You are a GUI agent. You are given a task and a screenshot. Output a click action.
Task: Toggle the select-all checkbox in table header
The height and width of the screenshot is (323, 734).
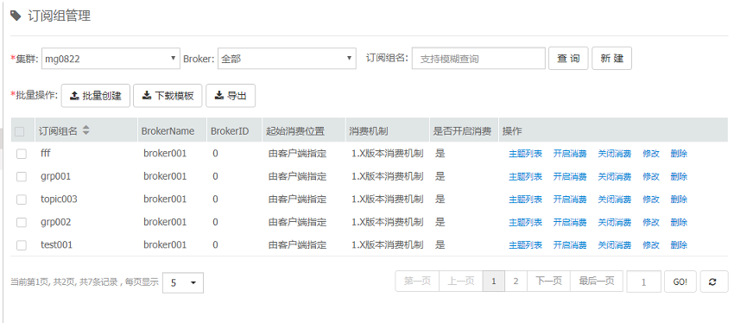click(x=20, y=131)
